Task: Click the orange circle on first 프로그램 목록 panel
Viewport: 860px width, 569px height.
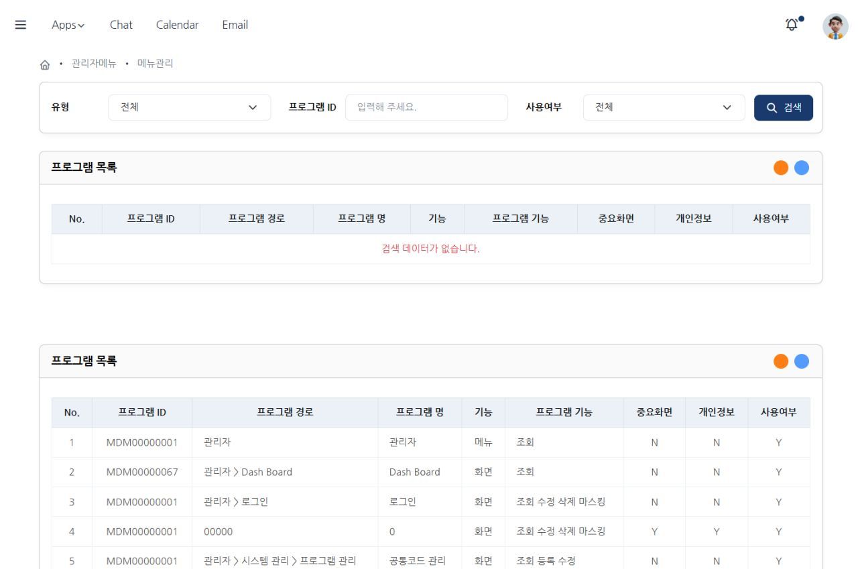Action: click(781, 168)
